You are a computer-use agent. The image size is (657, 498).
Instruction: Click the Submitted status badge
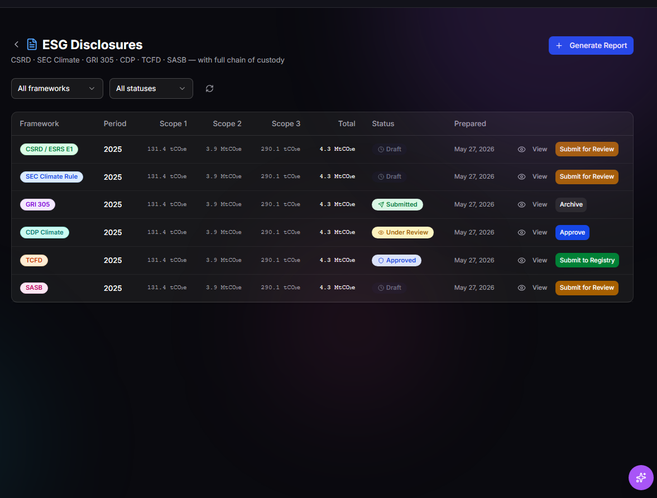click(x=397, y=204)
